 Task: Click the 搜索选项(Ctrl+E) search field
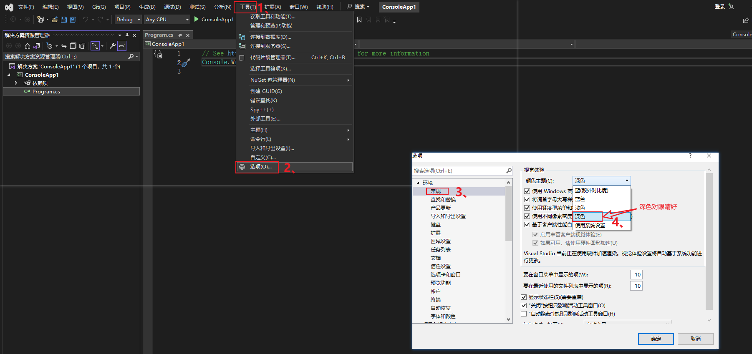(x=462, y=171)
